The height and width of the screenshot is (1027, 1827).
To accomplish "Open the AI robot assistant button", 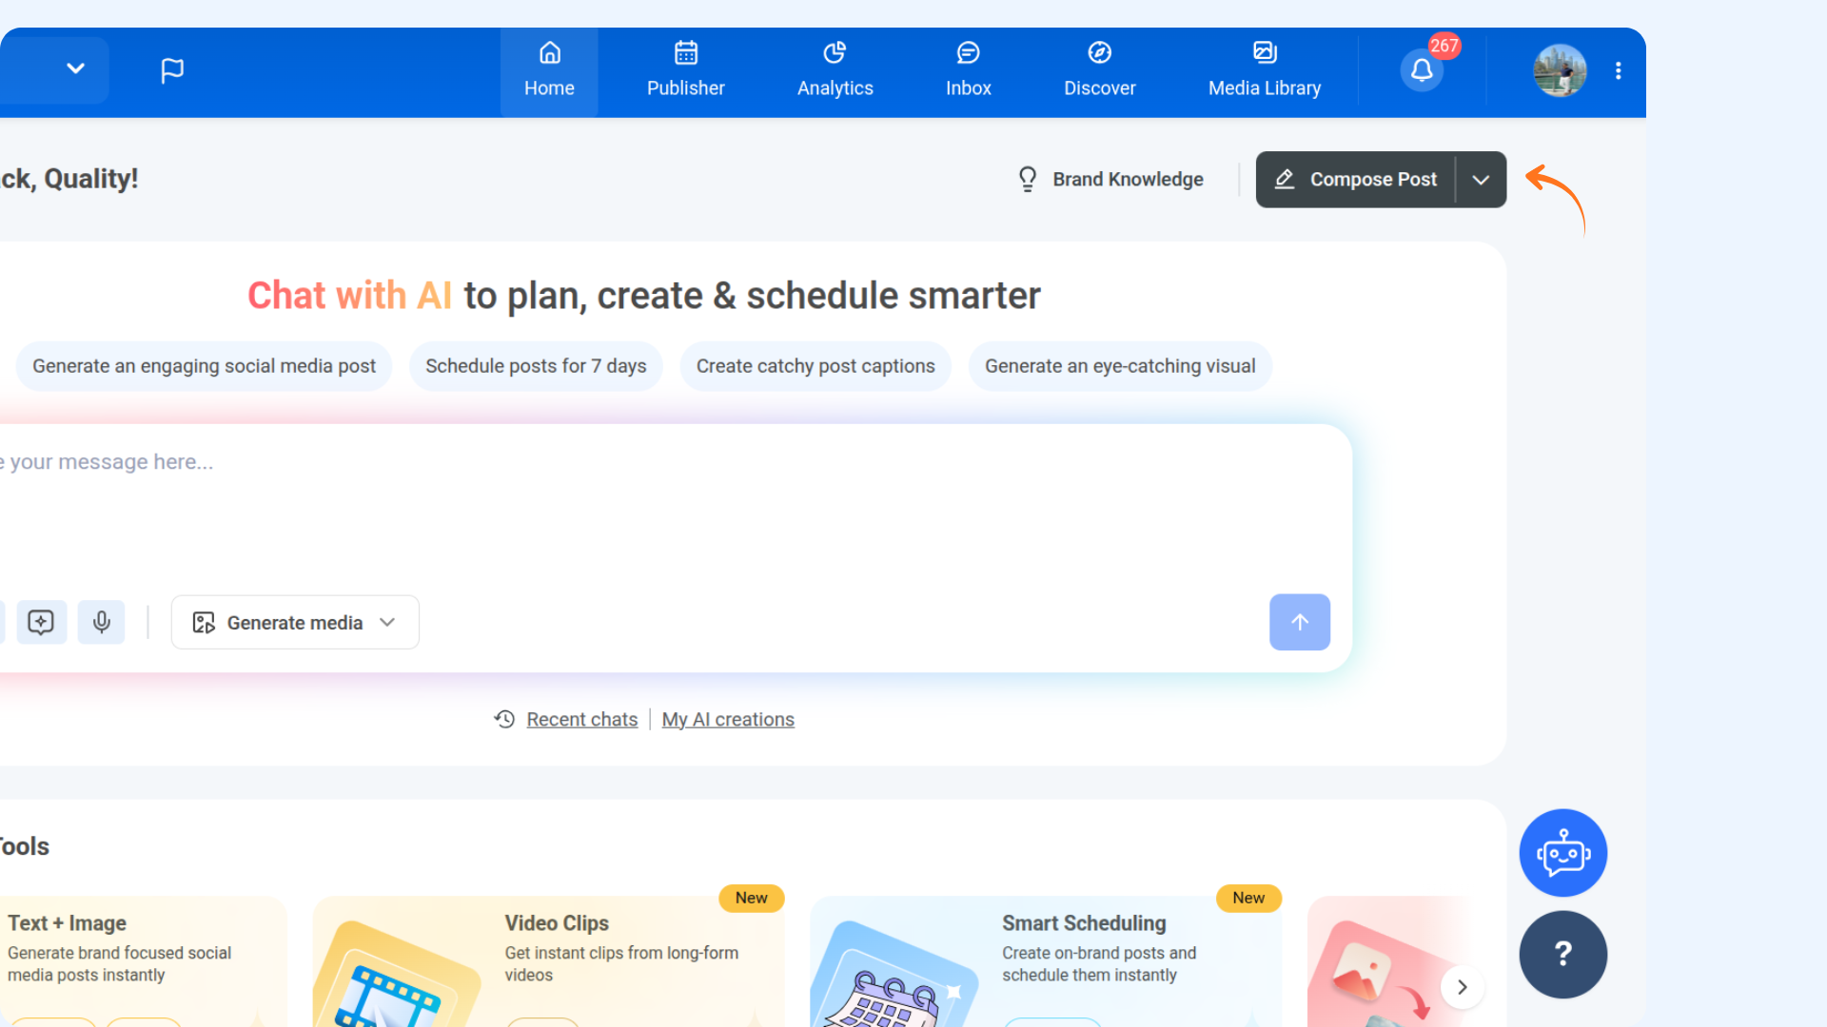I will pyautogui.click(x=1562, y=853).
